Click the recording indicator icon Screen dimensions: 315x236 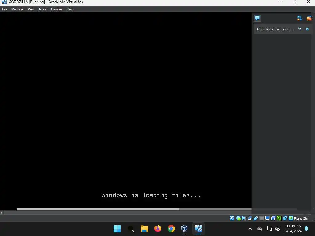(x=273, y=218)
